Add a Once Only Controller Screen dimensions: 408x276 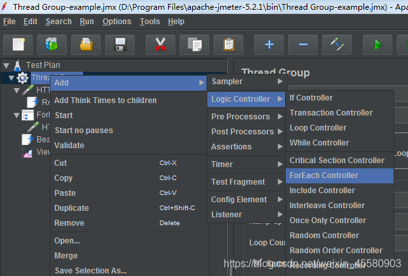339,221
